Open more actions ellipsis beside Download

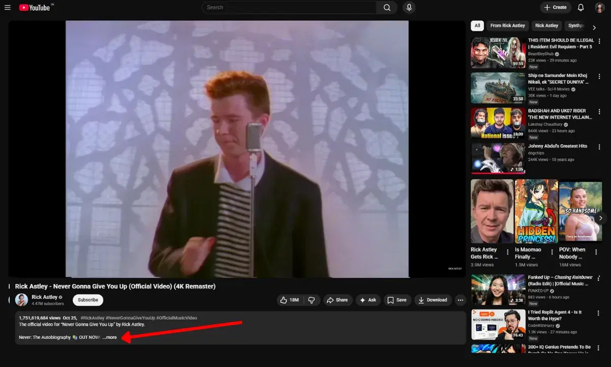pyautogui.click(x=460, y=300)
